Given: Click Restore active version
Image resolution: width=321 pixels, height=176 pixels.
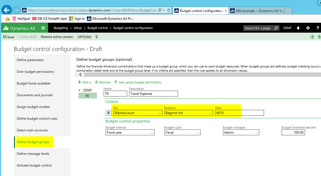Looking at the screenshot, I should click(57, 37).
